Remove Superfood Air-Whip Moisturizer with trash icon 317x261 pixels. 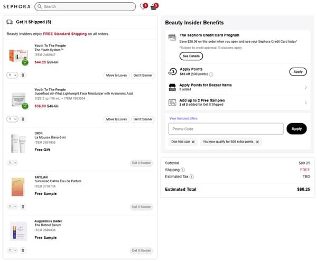pos(23,119)
